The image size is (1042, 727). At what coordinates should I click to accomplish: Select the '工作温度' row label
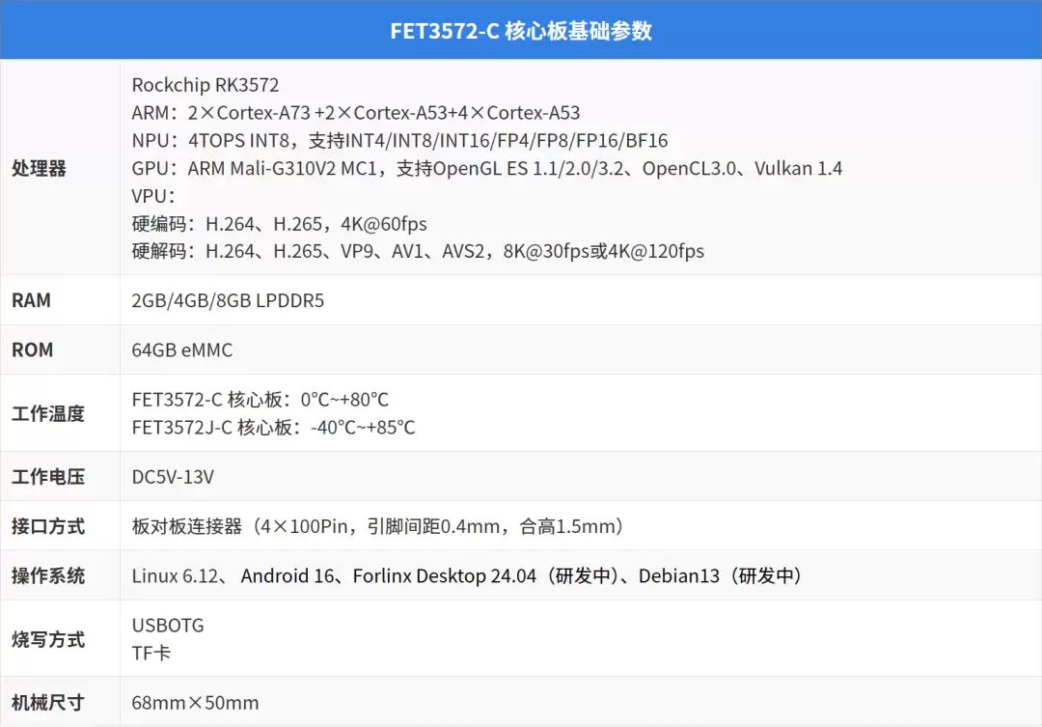pos(48,414)
